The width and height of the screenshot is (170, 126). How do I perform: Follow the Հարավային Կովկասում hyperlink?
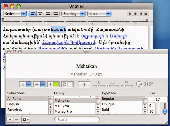(x=69, y=42)
